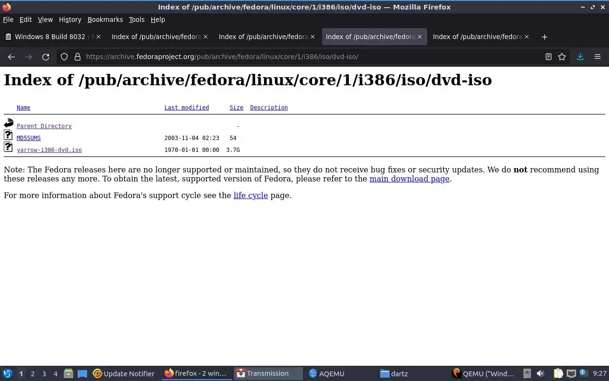Switch to the Transmission taskbar window
Image resolution: width=609 pixels, height=381 pixels.
[x=268, y=373]
